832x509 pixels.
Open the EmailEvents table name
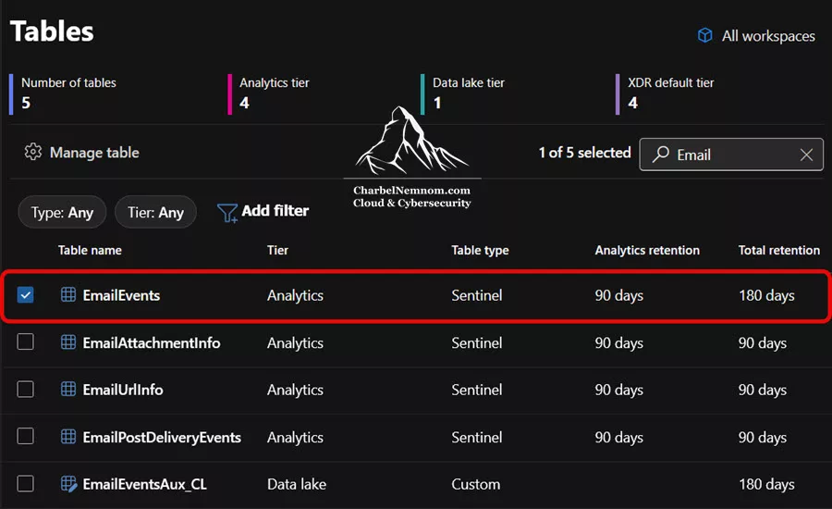point(121,295)
